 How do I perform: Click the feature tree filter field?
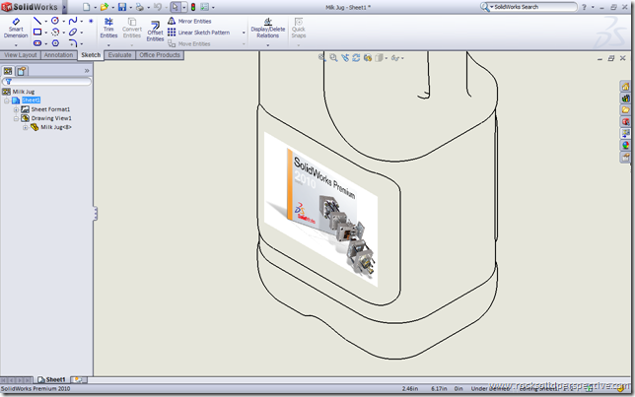point(47,82)
